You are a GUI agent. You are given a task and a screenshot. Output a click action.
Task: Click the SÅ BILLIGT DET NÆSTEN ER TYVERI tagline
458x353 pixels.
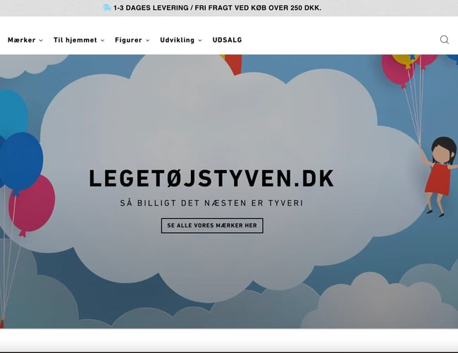[x=212, y=203]
